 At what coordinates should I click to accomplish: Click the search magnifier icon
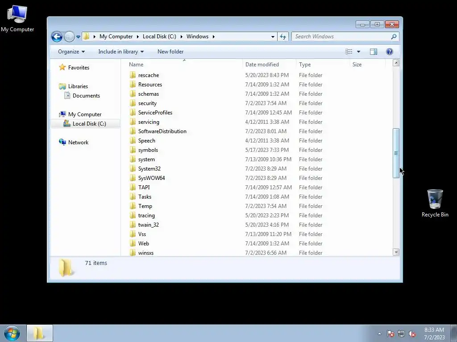(394, 37)
